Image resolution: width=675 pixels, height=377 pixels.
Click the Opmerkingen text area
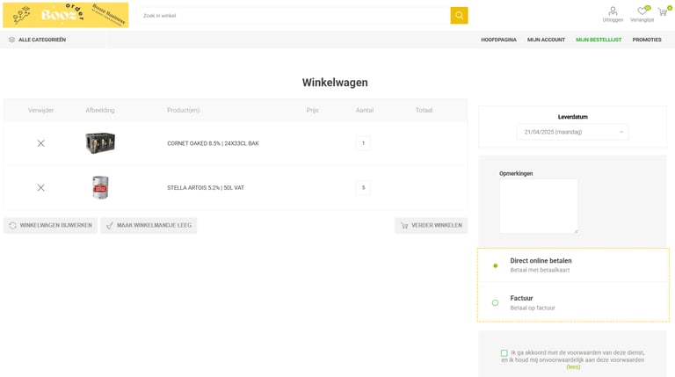click(539, 206)
